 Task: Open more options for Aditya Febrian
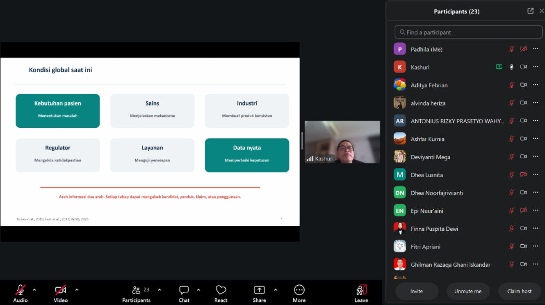tap(536, 85)
